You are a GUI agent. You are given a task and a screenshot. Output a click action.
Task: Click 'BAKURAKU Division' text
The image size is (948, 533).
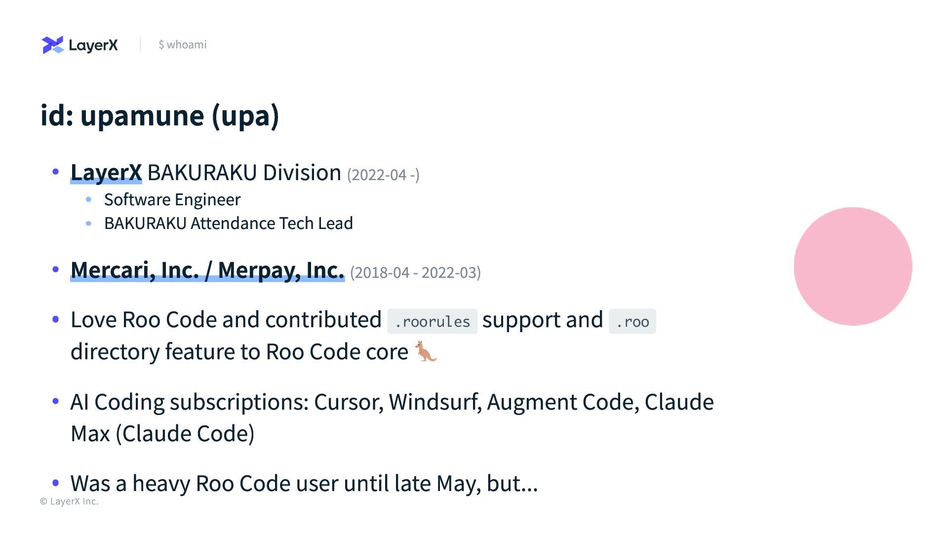[244, 173]
